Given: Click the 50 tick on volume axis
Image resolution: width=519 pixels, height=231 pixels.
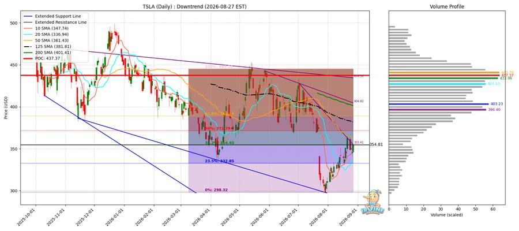Looking at the screenshot, I should coord(476,209).
